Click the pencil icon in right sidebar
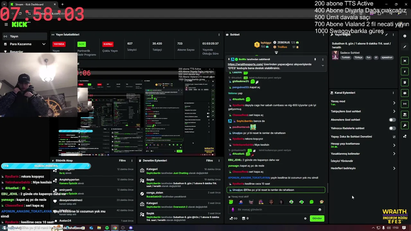 coord(405,47)
